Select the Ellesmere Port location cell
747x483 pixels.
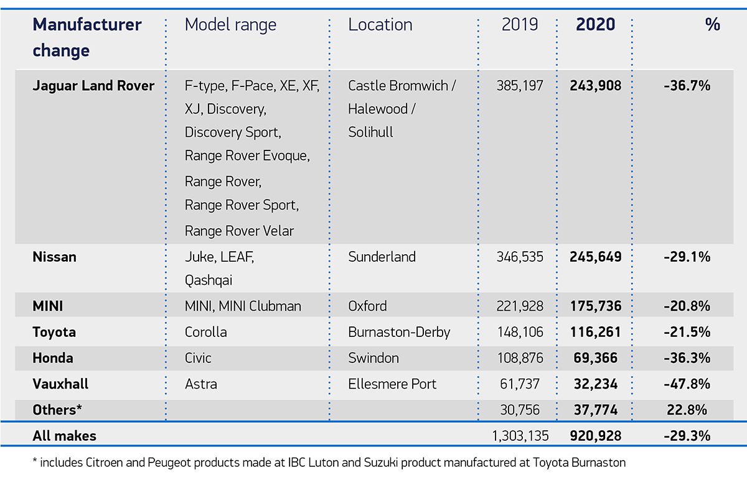392,384
